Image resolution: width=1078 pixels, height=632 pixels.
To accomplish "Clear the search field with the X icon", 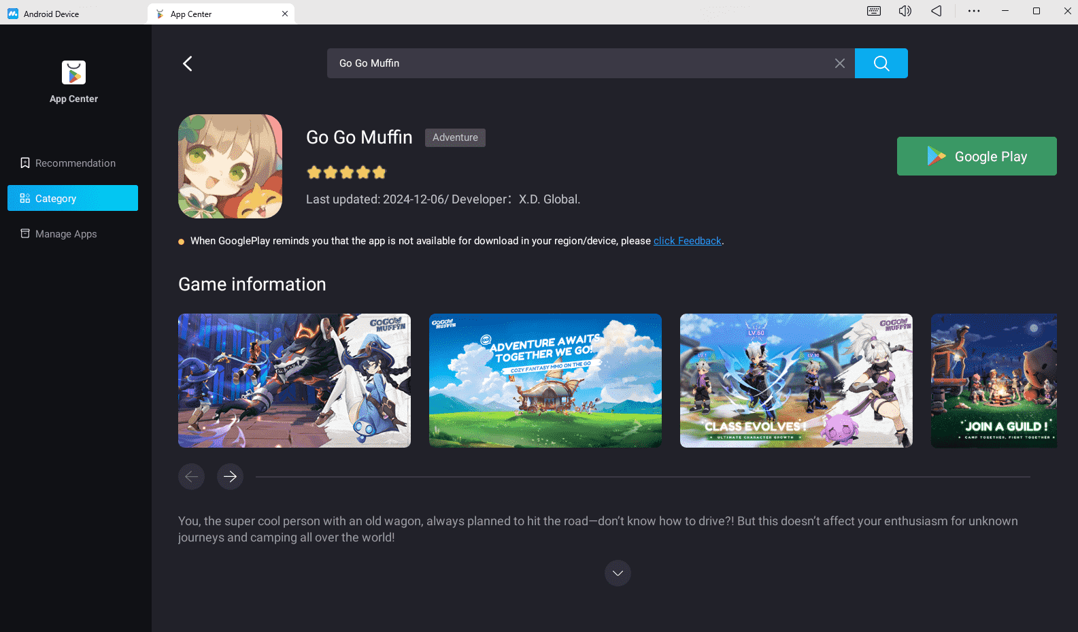I will pos(840,63).
